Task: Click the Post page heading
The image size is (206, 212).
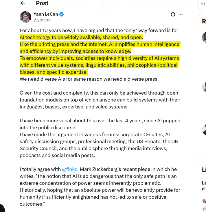Action: [42, 3]
